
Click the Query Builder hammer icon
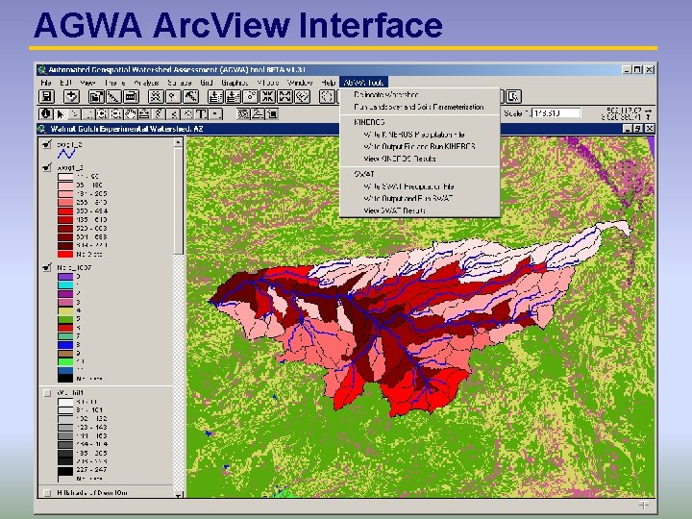pyautogui.click(x=190, y=96)
